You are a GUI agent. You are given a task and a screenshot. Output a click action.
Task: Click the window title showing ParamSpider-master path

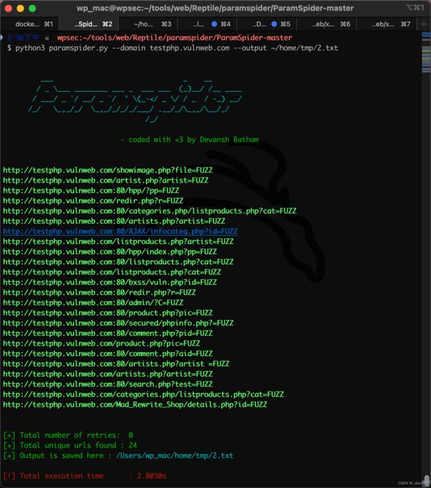point(215,8)
